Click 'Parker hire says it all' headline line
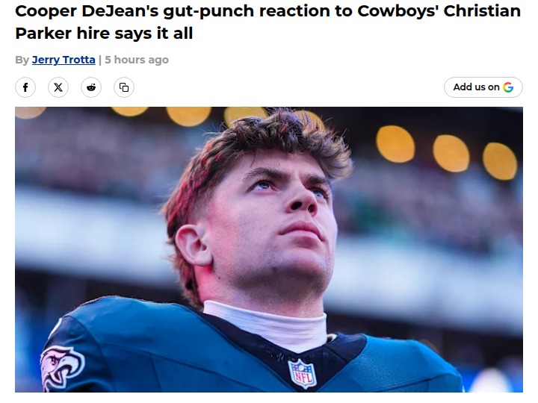This screenshot has height=403, width=538. pyautogui.click(x=104, y=34)
